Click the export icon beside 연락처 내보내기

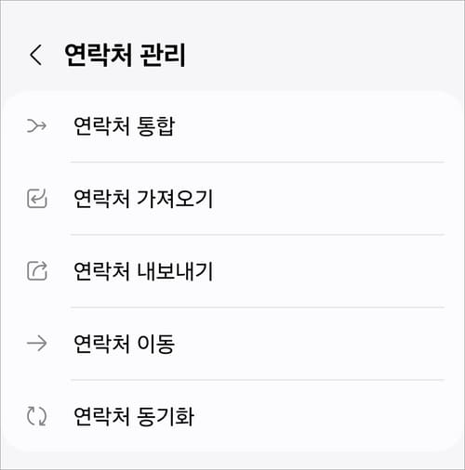(37, 271)
